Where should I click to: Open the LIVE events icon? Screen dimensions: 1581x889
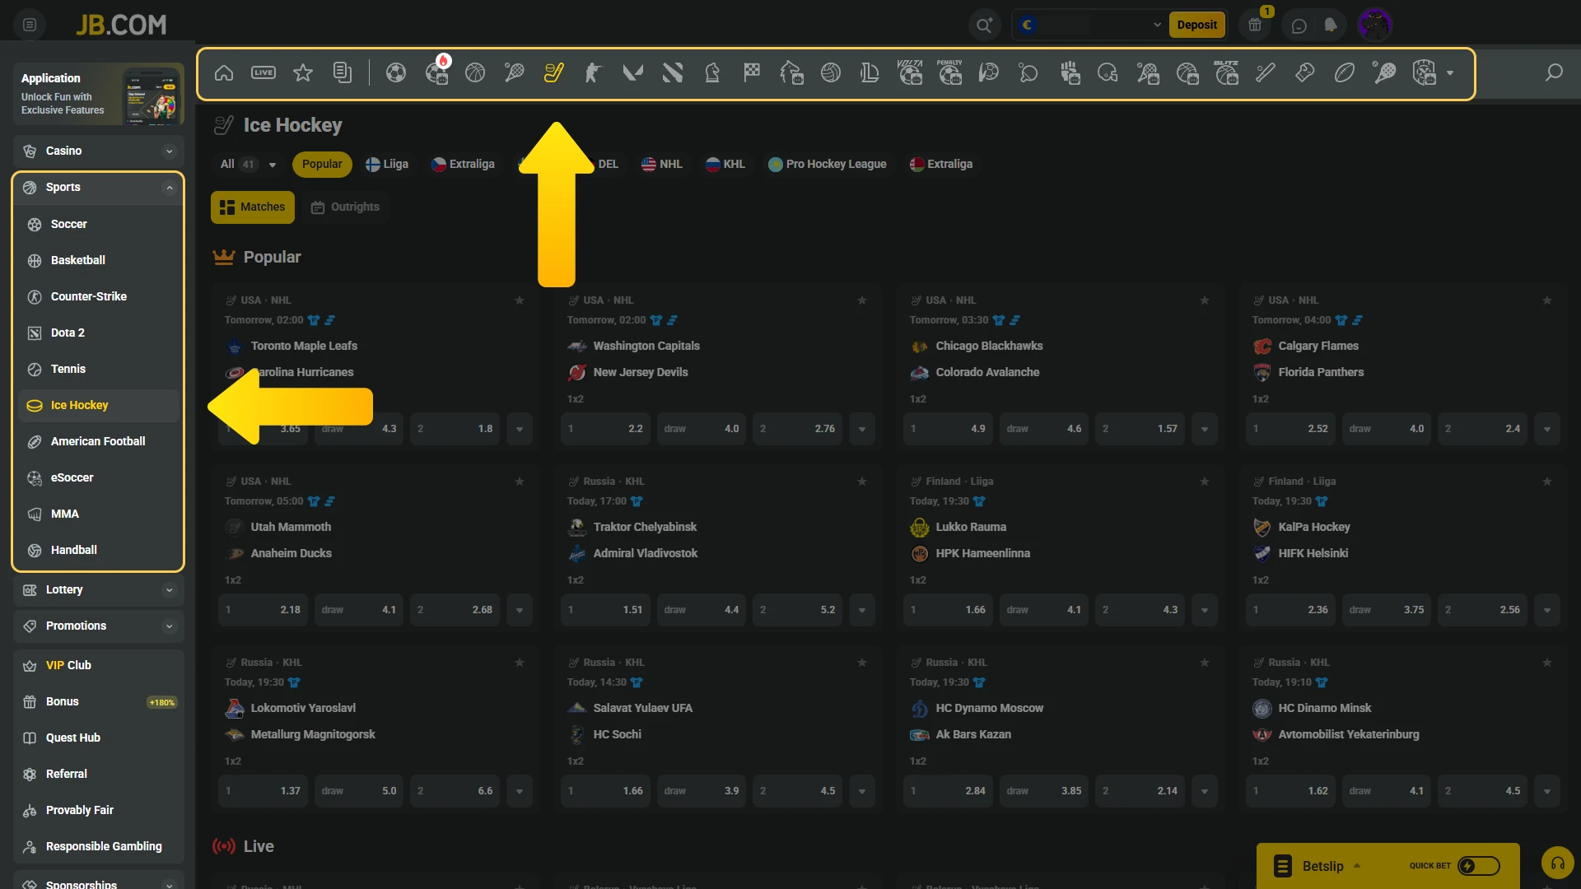click(263, 73)
